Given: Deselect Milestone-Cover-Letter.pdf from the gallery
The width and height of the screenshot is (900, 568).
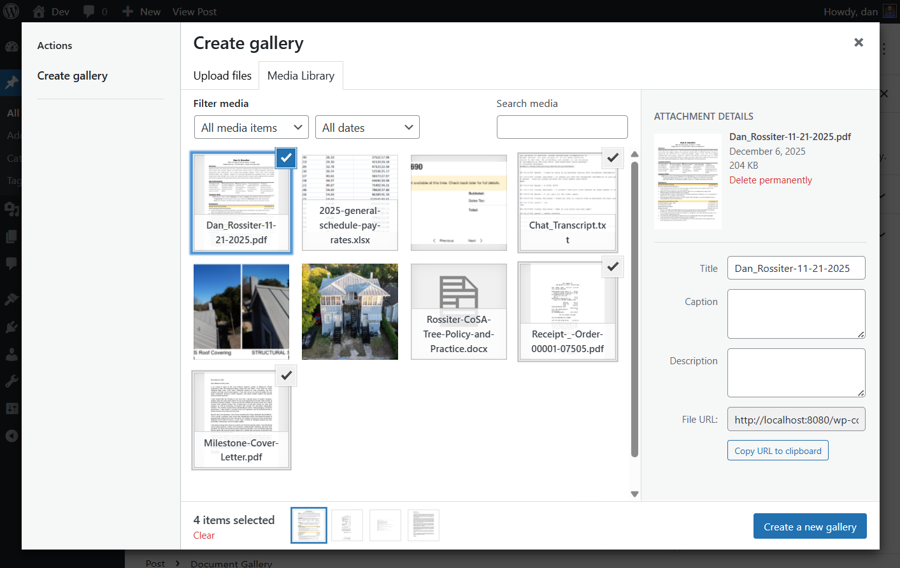Looking at the screenshot, I should click(286, 376).
